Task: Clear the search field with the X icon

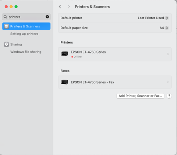Action: [47, 17]
